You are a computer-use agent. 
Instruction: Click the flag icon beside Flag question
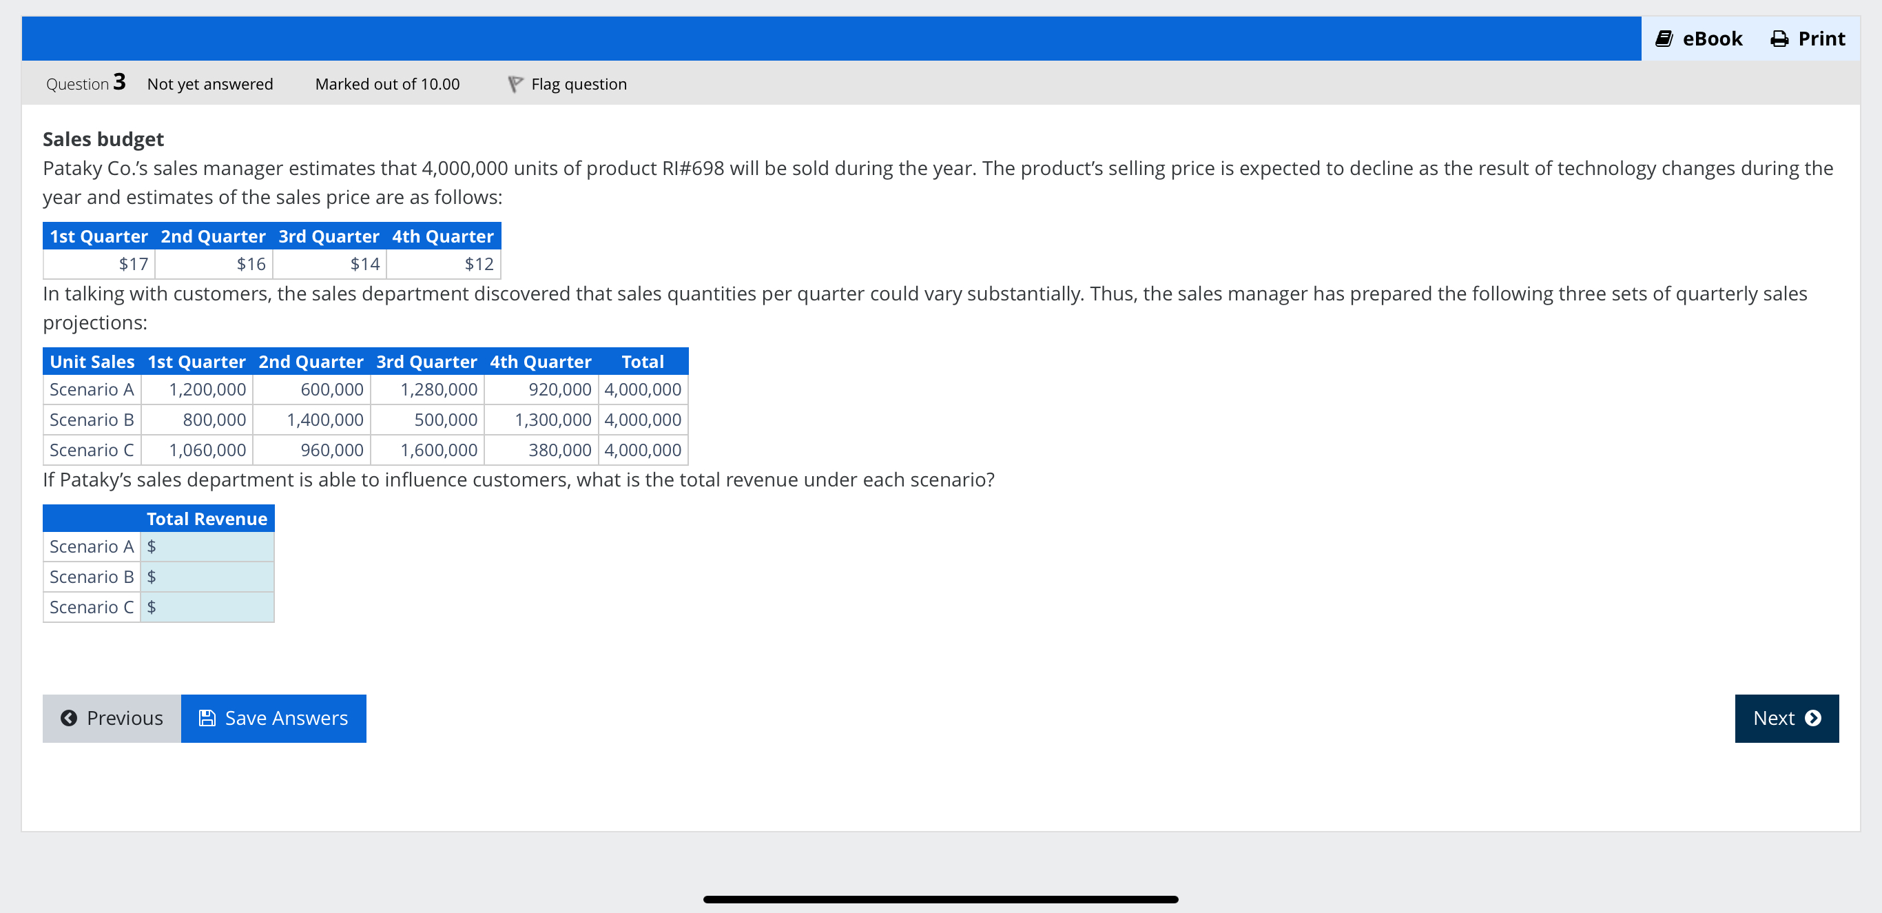(515, 84)
